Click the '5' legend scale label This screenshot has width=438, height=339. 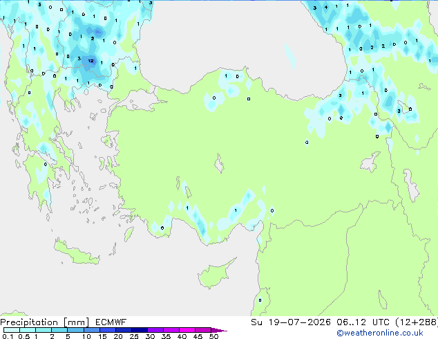point(68,336)
